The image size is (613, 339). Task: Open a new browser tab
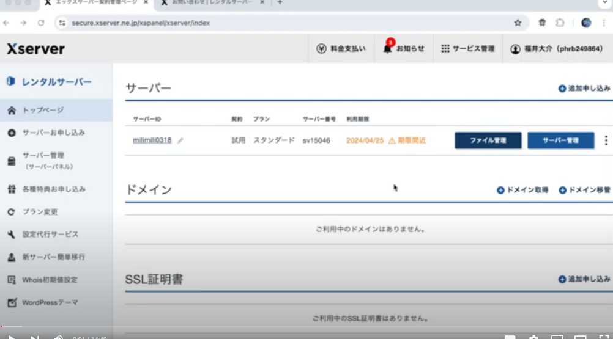click(x=280, y=2)
